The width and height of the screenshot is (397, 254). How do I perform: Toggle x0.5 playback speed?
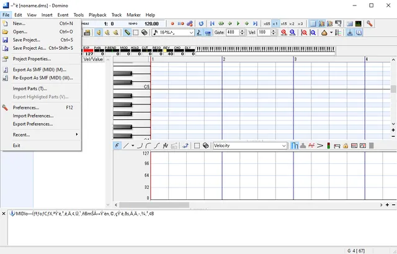pos(267,24)
